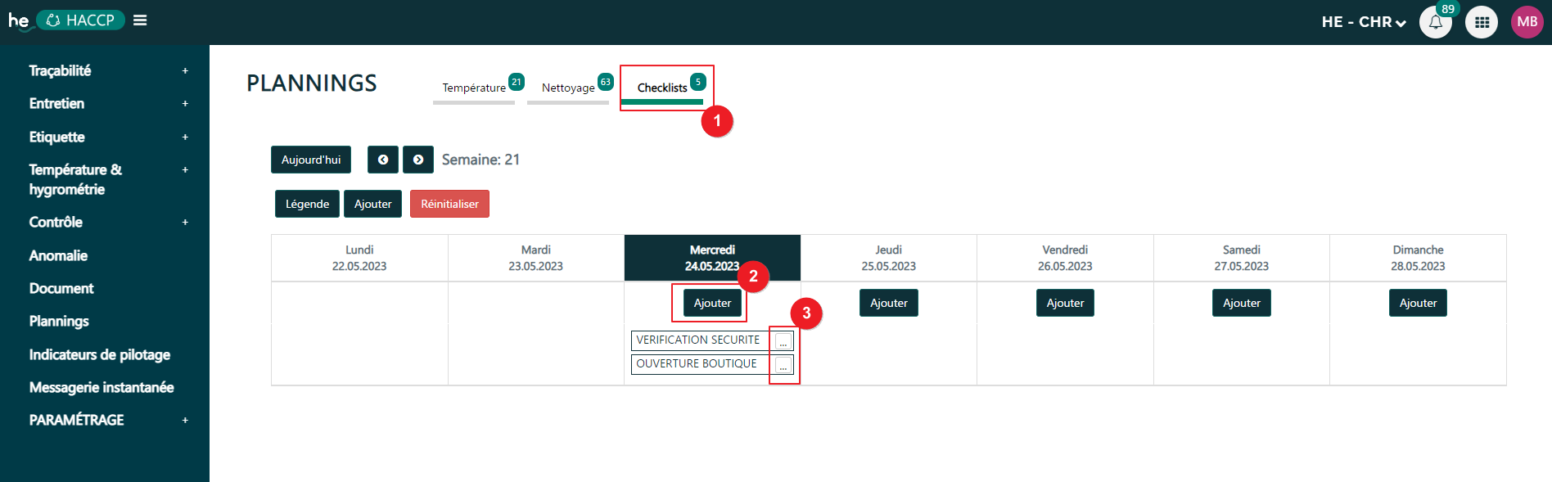Click the red Réinitialiser button
Image resolution: width=1552 pixels, height=482 pixels.
(x=449, y=205)
